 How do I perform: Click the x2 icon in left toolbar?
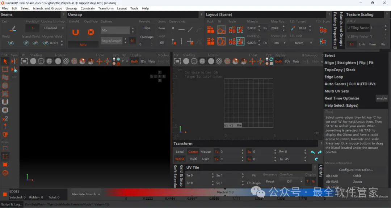pyautogui.click(x=5, y=118)
